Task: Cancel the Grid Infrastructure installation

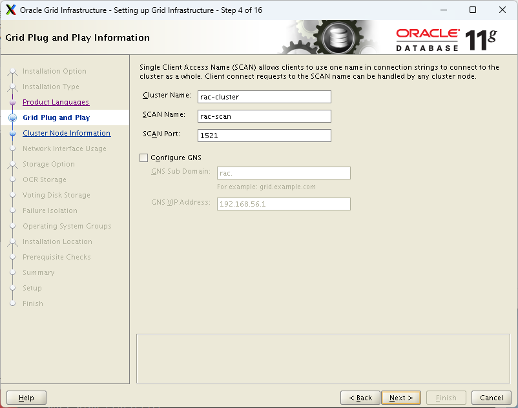Action: (x=492, y=398)
